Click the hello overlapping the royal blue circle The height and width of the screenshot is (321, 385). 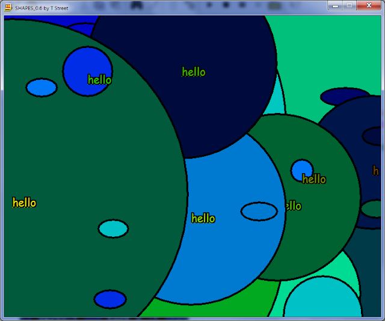pyautogui.click(x=99, y=80)
